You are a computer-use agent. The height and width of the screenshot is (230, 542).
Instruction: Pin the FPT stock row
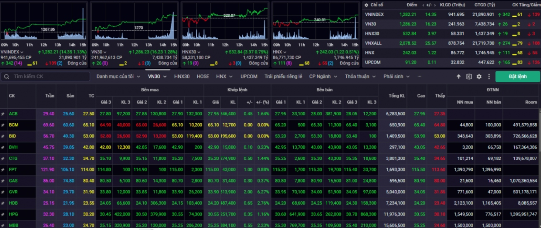3,170
